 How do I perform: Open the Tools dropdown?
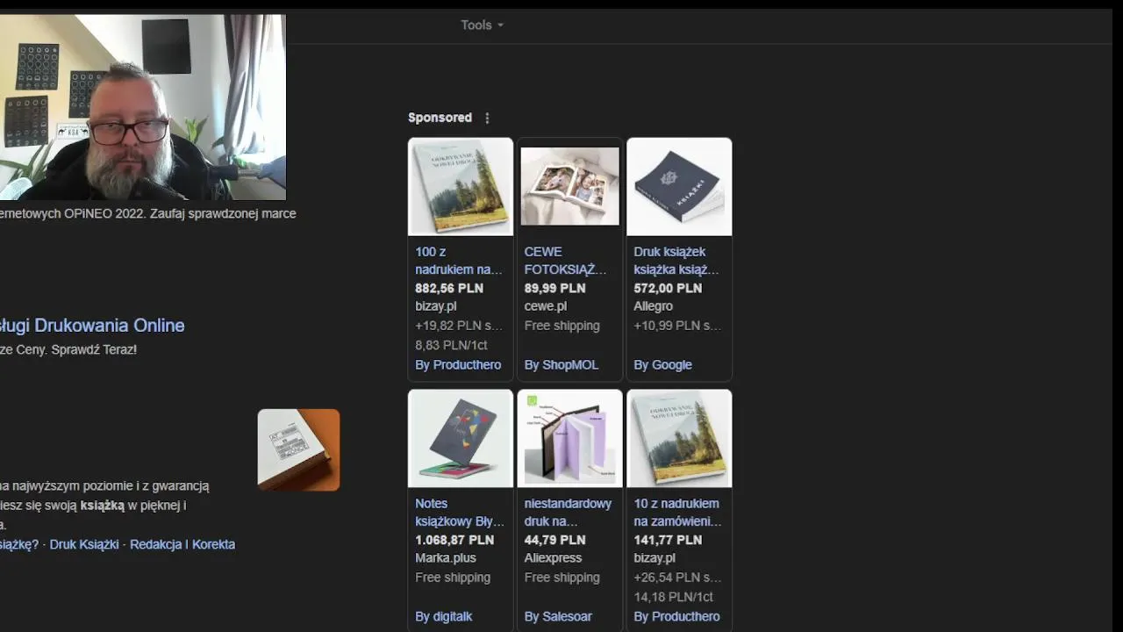pos(482,25)
